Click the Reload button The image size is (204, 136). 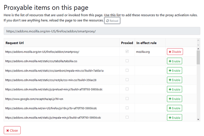pyautogui.click(x=112, y=21)
